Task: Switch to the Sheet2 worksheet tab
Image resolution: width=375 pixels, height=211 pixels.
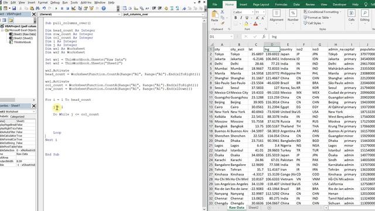Action: click(x=253, y=207)
